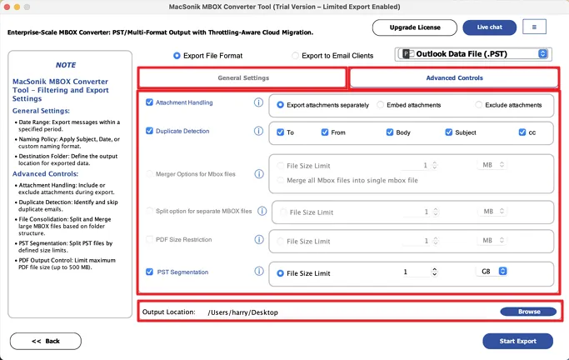Go Back to previous step
The width and height of the screenshot is (569, 360).
pos(46,341)
